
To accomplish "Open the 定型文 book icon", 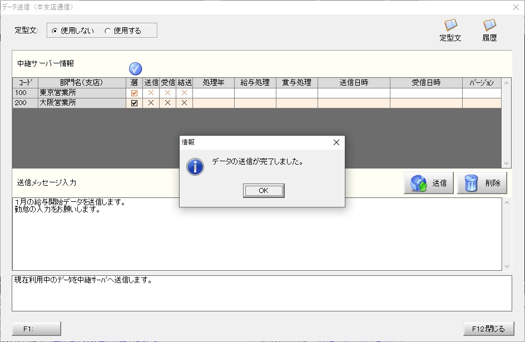I will (x=450, y=30).
